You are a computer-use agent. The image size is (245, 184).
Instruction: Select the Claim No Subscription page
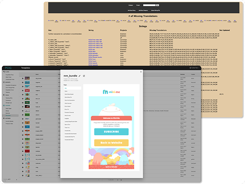pyautogui.click(x=70, y=100)
